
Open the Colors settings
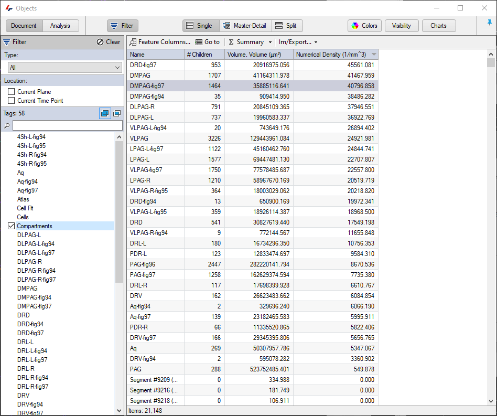tap(364, 25)
